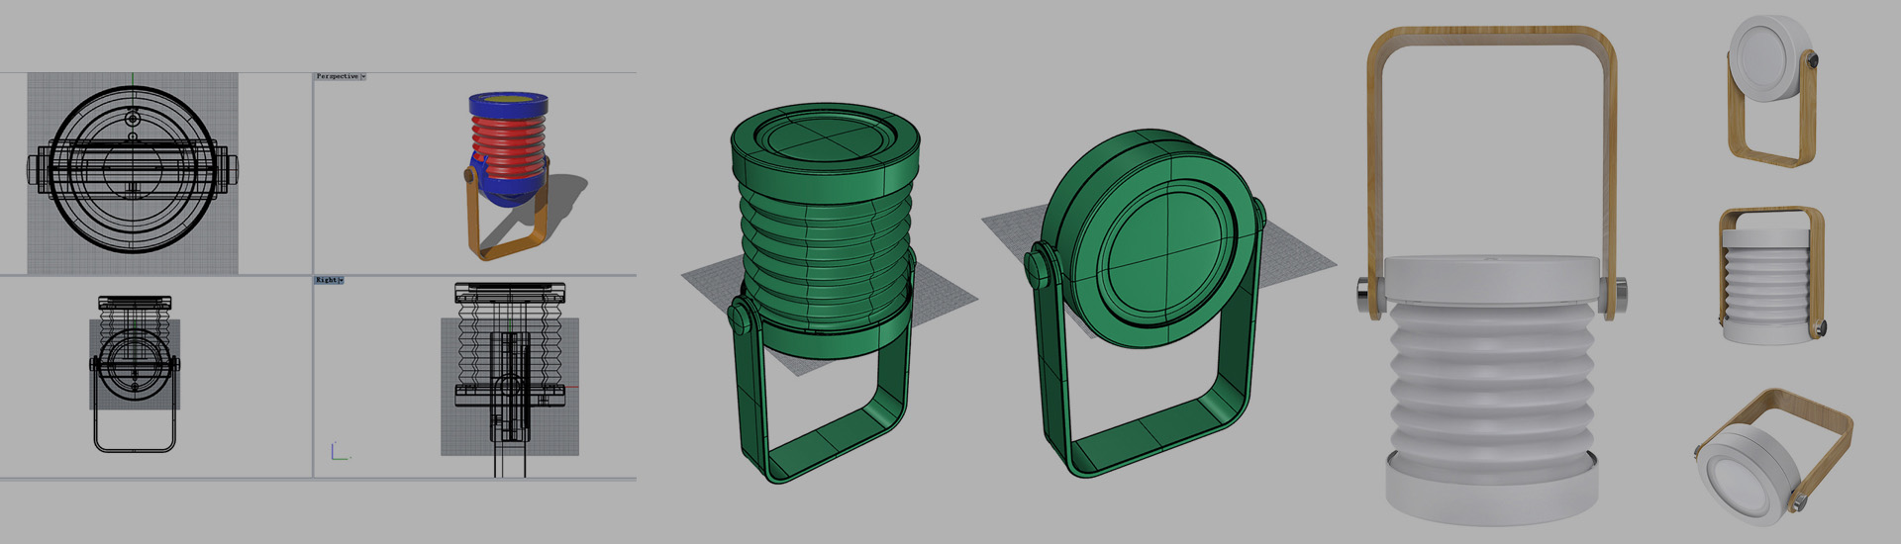Click the wooden handle on large lantern render

pos(1490,40)
